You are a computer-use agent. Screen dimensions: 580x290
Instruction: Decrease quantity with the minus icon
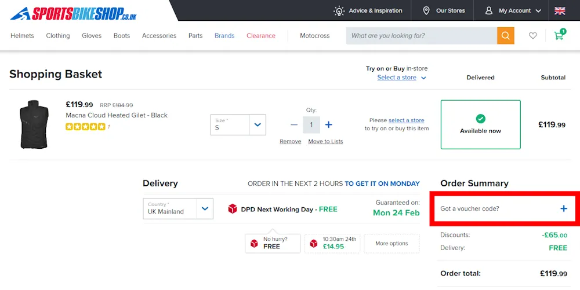pyautogui.click(x=294, y=124)
